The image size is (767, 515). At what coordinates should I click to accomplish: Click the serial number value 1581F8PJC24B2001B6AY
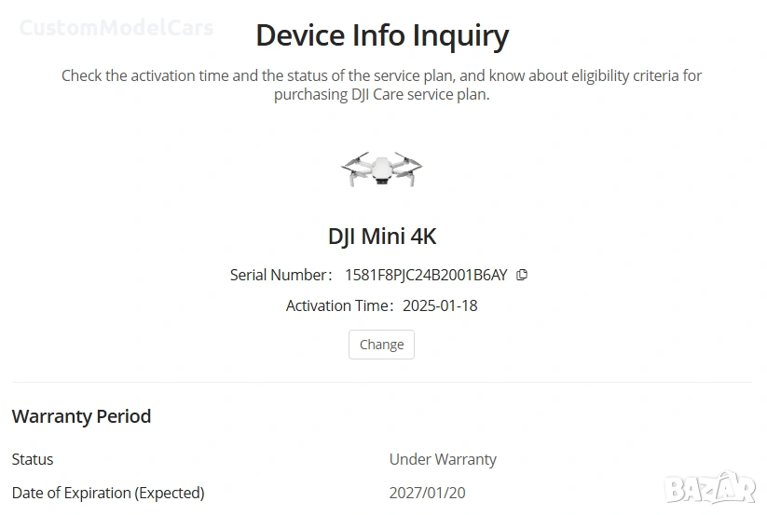point(426,275)
